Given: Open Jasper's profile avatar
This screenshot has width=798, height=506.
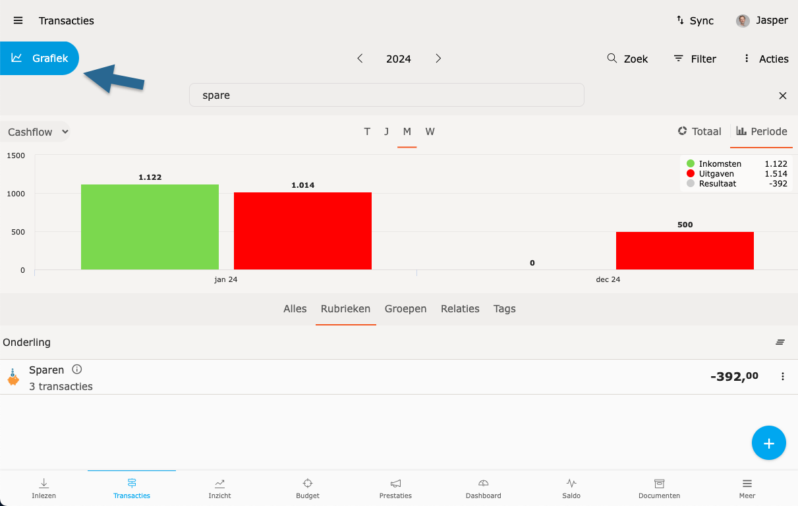Looking at the screenshot, I should tap(743, 20).
